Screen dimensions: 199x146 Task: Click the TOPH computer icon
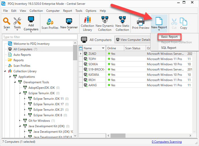[86, 59]
